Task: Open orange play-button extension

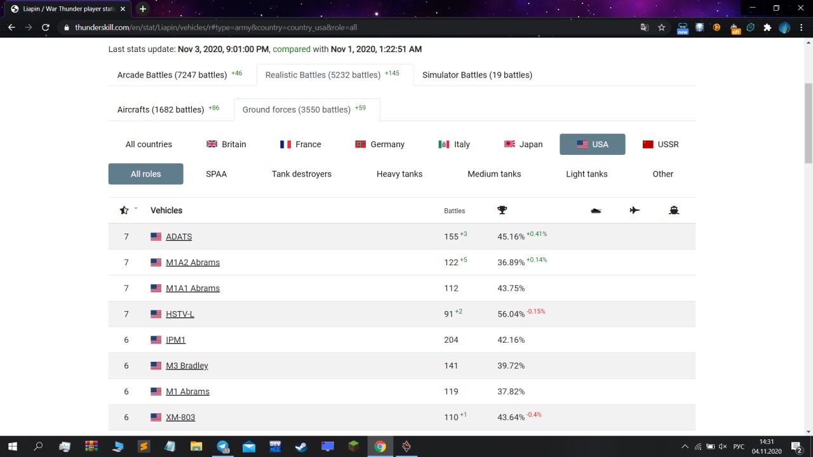Action: tap(717, 27)
